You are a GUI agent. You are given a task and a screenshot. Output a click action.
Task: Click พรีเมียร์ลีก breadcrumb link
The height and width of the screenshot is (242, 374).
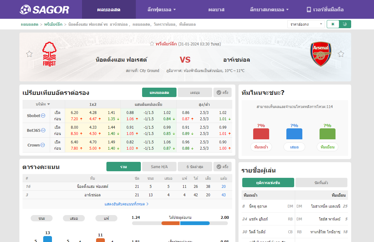[x=53, y=24]
